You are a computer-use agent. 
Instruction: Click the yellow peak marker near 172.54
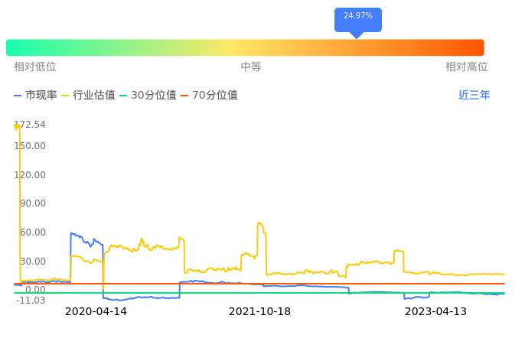coord(17,128)
